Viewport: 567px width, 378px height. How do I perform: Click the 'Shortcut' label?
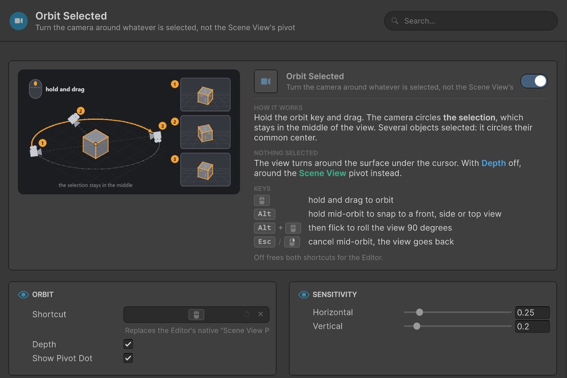49,315
